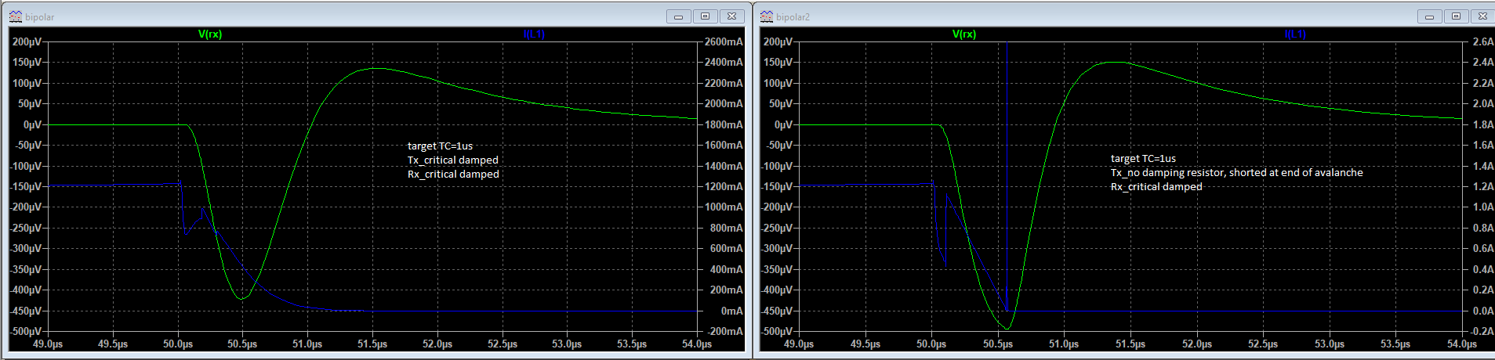Click I(L1) trace label in bipolar window
The width and height of the screenshot is (1495, 360).
tap(534, 34)
